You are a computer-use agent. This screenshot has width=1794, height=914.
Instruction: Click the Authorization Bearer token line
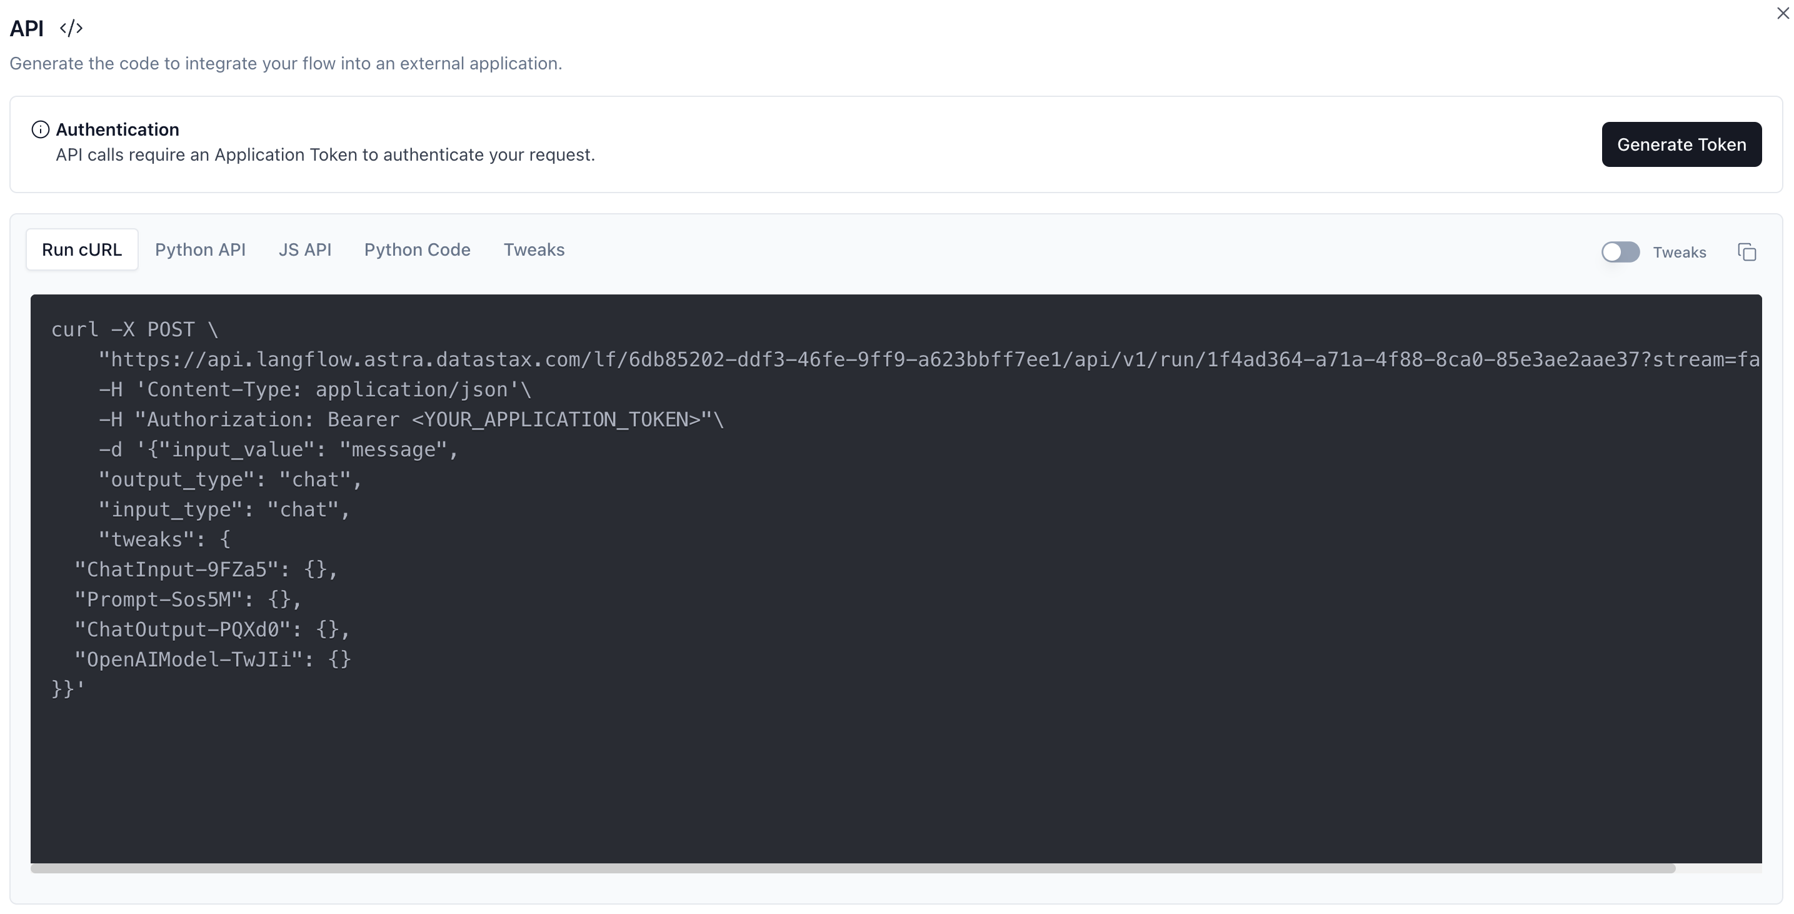[411, 419]
